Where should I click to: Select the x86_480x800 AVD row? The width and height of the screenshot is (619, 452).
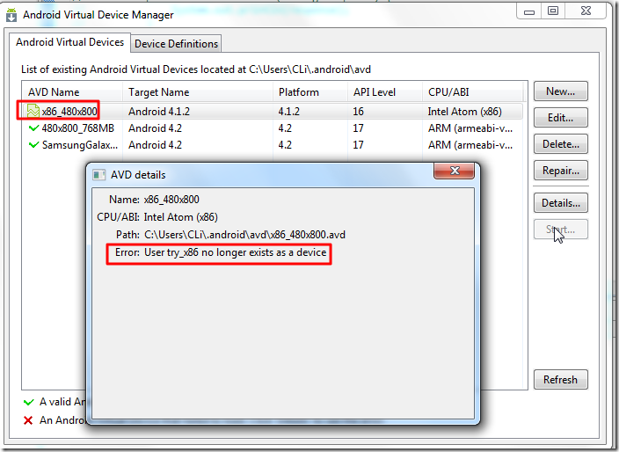click(x=273, y=112)
